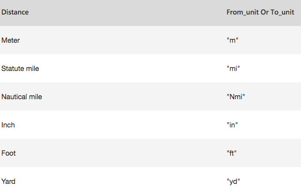Click the "ft" unit code
Viewport: 301px width, 194px height.
(x=232, y=153)
